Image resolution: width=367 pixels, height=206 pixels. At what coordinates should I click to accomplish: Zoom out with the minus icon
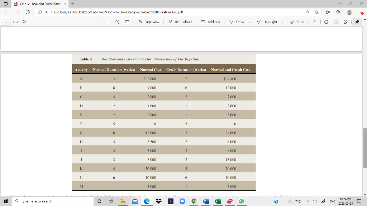98,22
